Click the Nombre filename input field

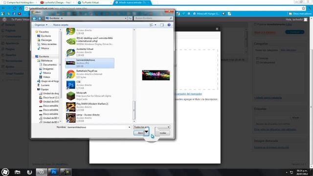click(x=99, y=127)
